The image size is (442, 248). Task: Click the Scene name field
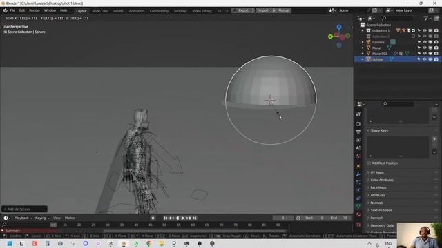pos(352,10)
